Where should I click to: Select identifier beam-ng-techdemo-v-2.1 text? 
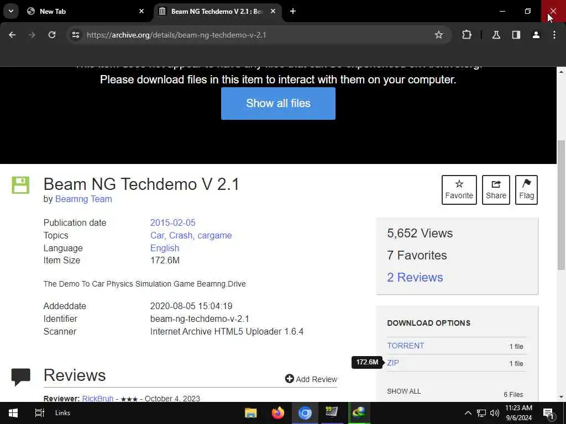tap(200, 319)
